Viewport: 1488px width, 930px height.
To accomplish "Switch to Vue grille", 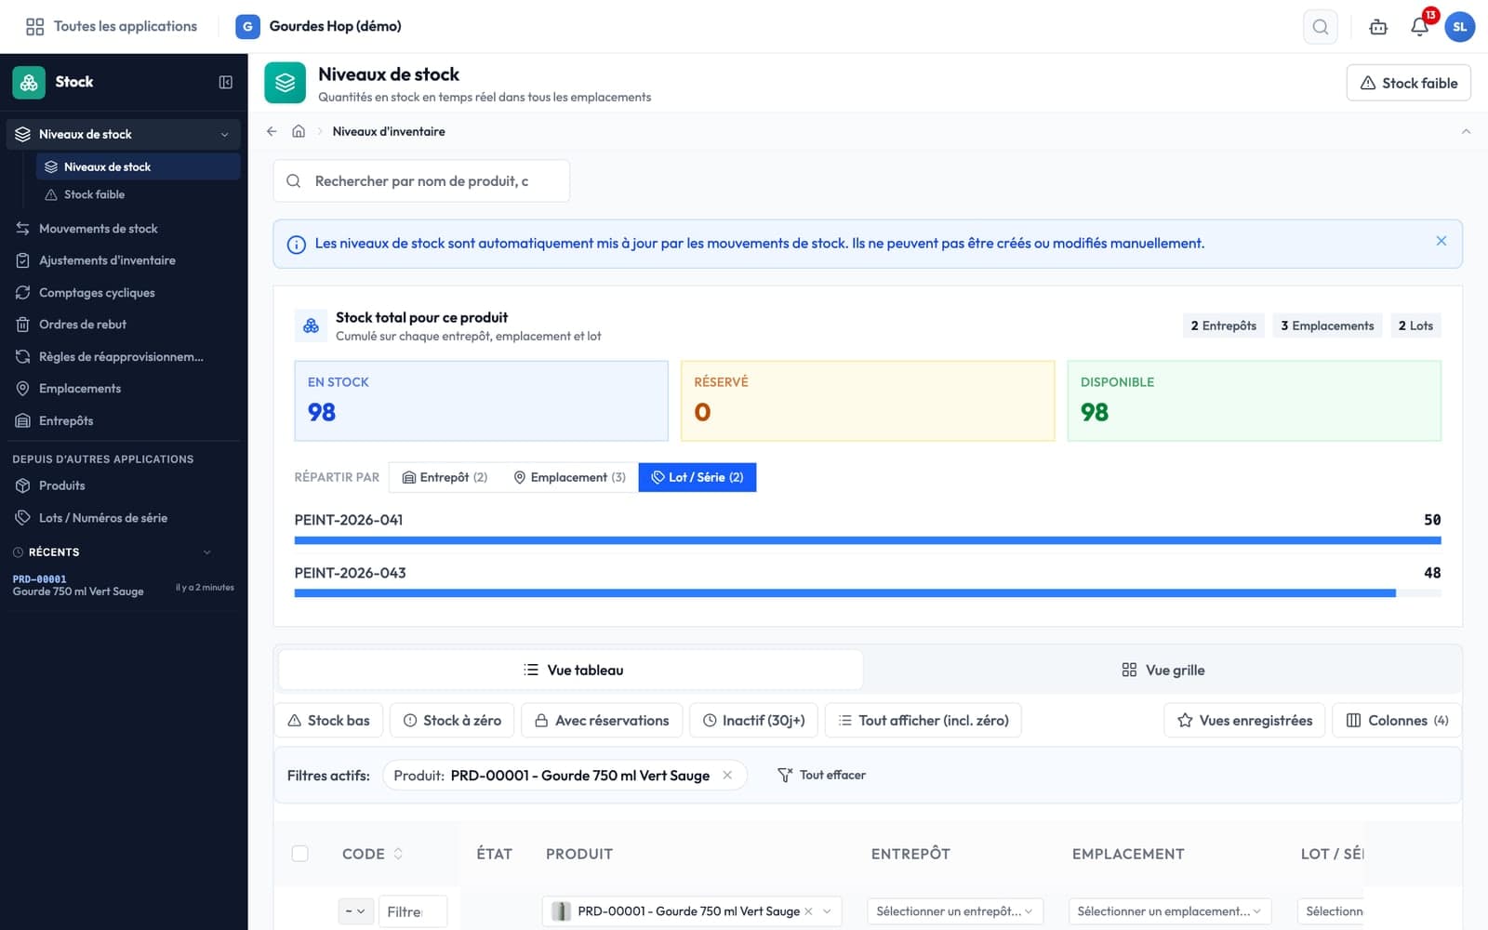I will tap(1162, 670).
